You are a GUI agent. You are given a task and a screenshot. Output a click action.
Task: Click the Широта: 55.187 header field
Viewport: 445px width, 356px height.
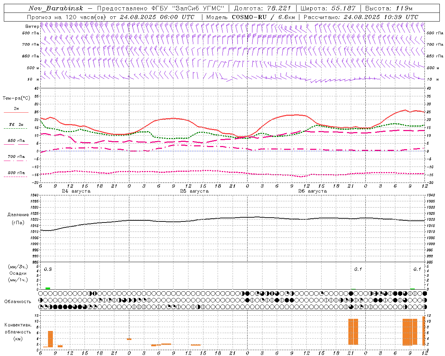point(328,8)
